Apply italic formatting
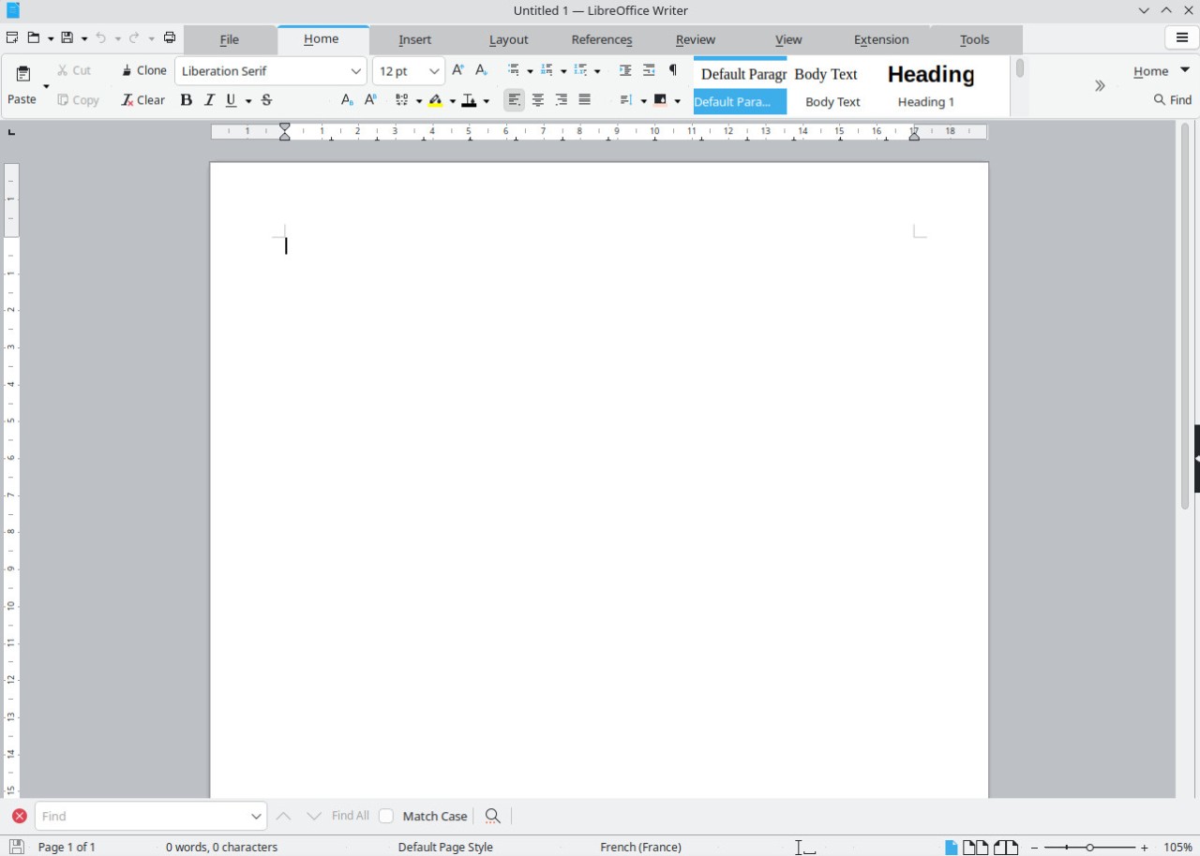The image size is (1200, 856). click(x=209, y=99)
